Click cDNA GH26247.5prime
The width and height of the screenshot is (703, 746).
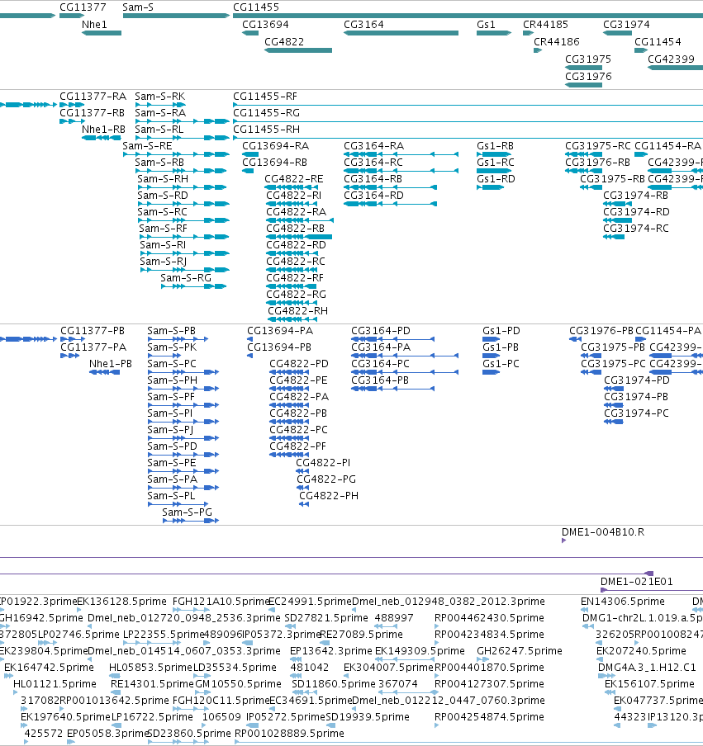[520, 651]
